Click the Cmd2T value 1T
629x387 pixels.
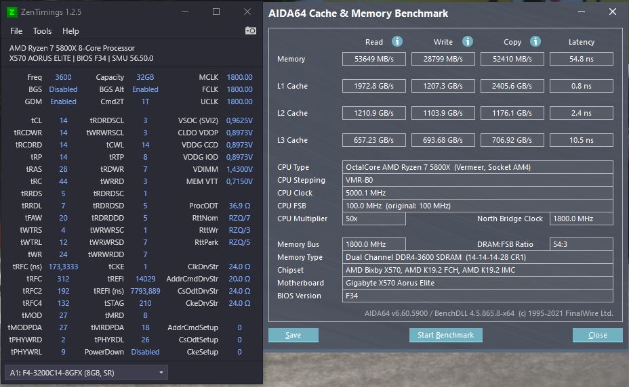[x=145, y=101]
